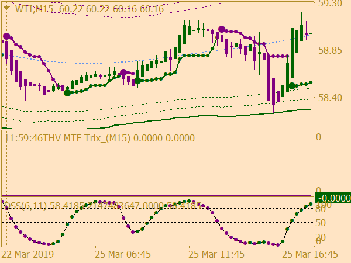Click the 25 Mar 11:45 time label

point(216,254)
